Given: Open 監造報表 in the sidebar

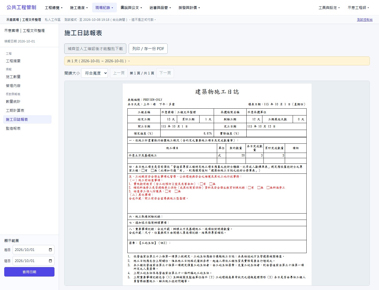Looking at the screenshot, I should [x=27, y=128].
